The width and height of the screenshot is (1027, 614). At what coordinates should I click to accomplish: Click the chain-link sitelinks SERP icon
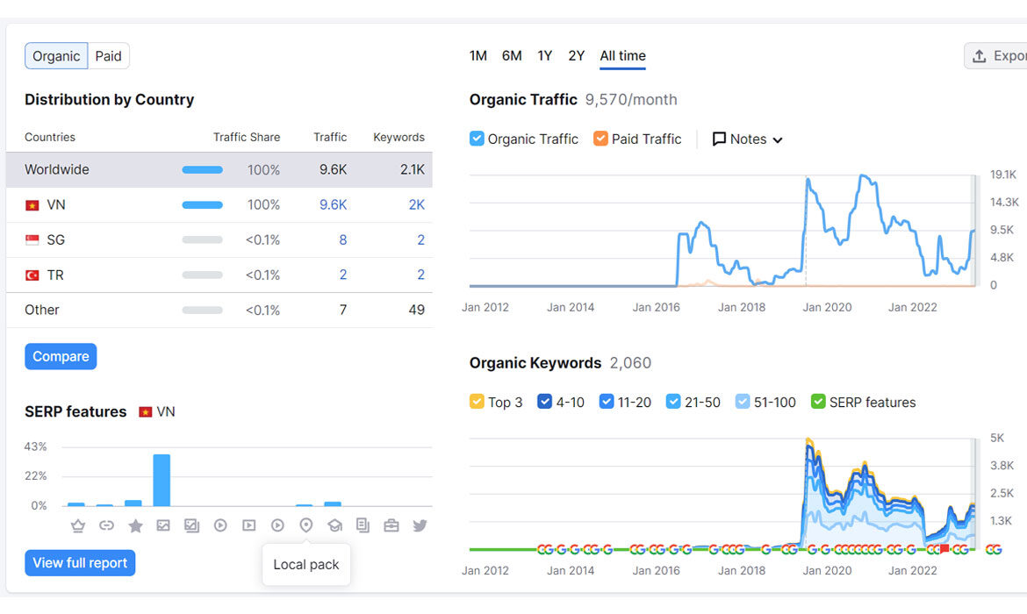click(x=106, y=525)
